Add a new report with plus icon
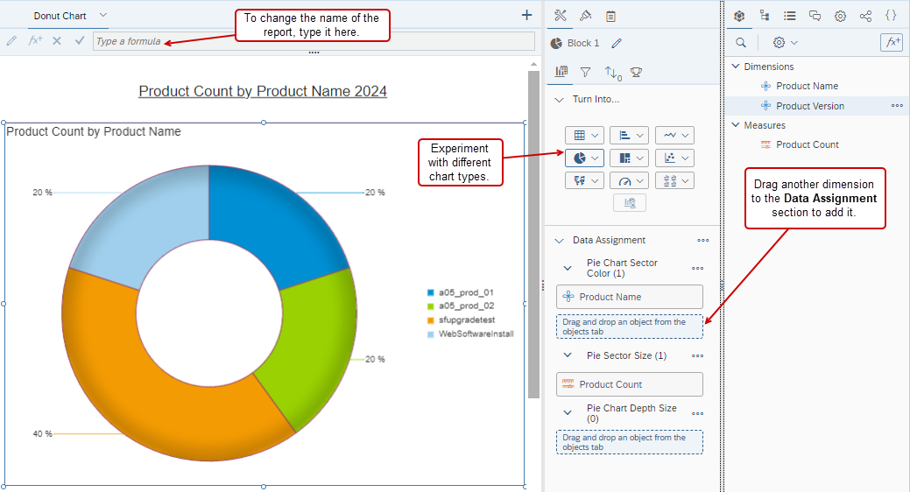This screenshot has width=910, height=492. coord(526,15)
